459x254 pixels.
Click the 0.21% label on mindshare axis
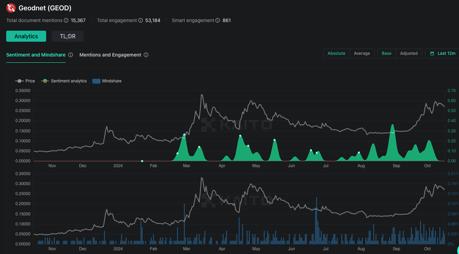(x=453, y=174)
